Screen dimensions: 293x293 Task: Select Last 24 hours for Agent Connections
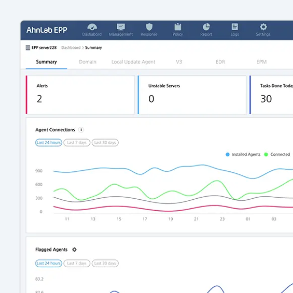pos(48,143)
